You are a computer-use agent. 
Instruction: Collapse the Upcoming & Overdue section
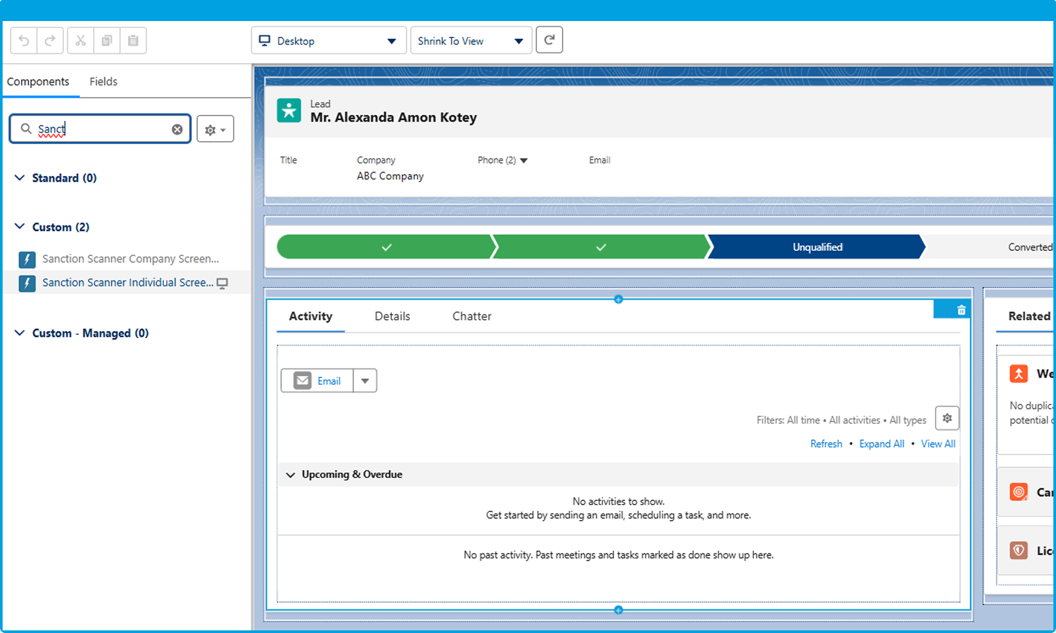tap(290, 475)
